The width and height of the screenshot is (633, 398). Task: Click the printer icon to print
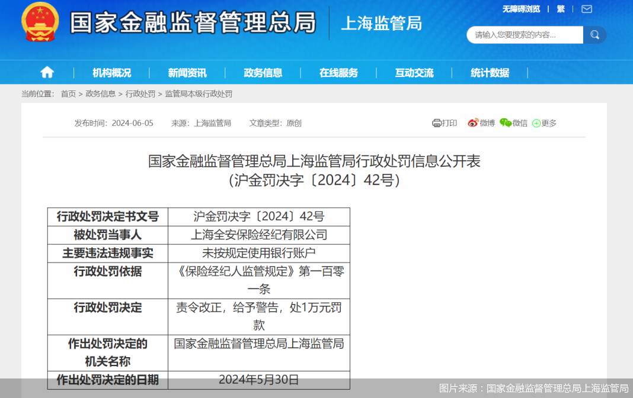(437, 123)
